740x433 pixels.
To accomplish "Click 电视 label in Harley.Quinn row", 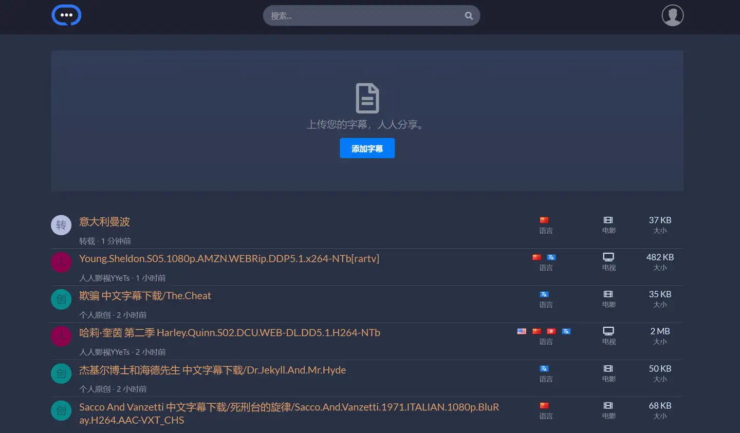I will click(609, 342).
